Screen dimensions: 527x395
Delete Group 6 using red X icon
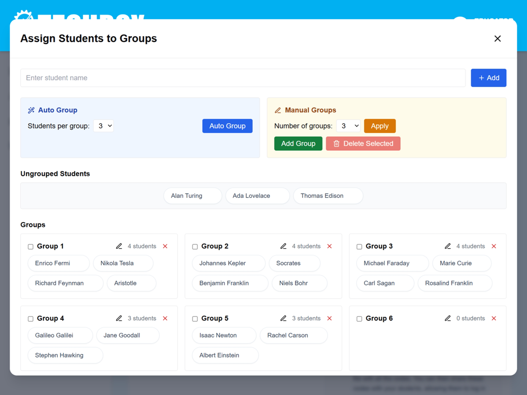point(494,318)
